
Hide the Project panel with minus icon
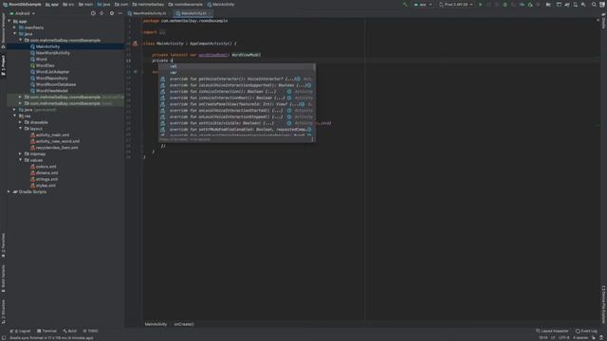pyautogui.click(x=120, y=13)
